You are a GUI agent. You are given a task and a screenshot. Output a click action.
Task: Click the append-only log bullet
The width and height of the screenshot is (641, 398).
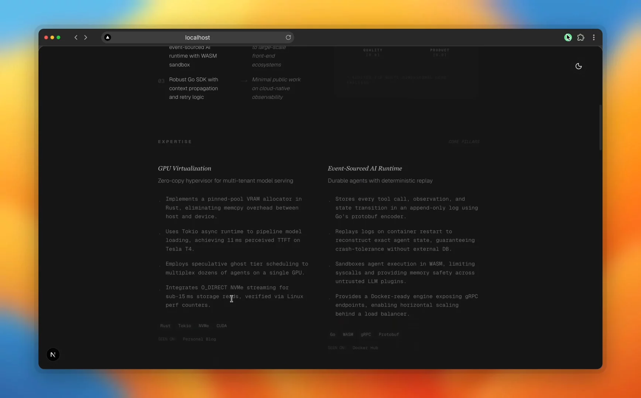[407, 208]
